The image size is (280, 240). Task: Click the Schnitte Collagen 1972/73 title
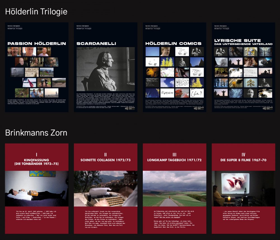pyautogui.click(x=106, y=160)
